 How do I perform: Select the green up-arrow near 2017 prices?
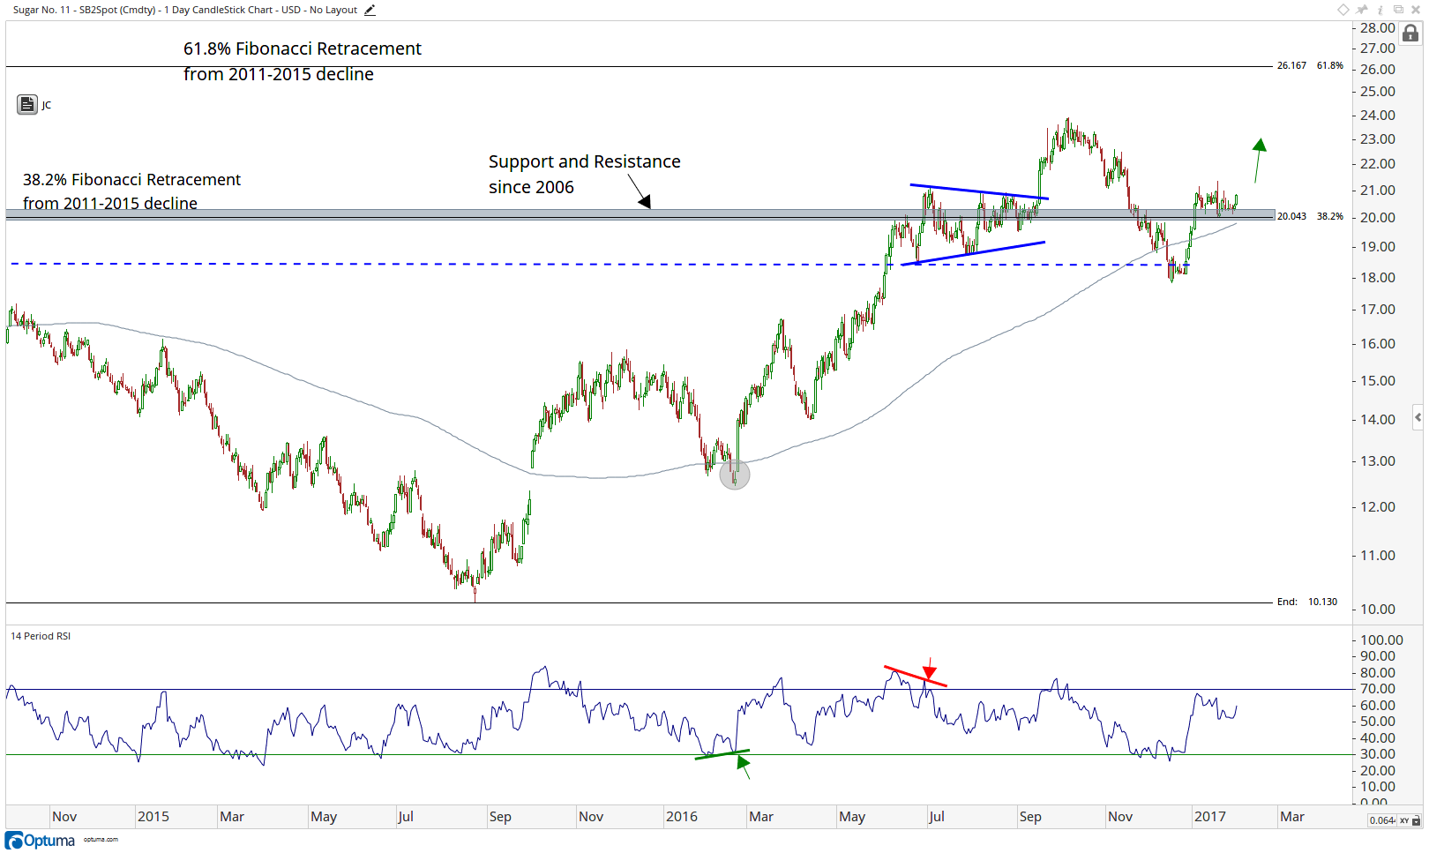[1259, 160]
